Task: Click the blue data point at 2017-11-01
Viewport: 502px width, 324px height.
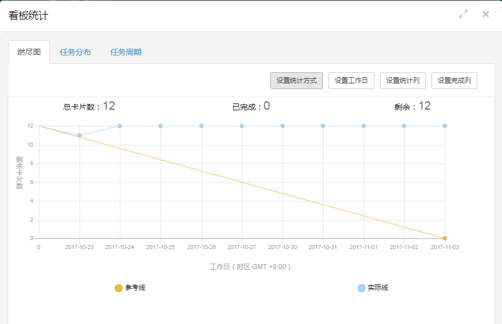Action: click(x=364, y=126)
